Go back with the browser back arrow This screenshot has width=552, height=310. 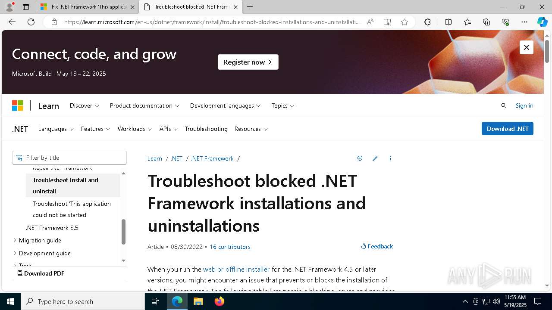[12, 22]
